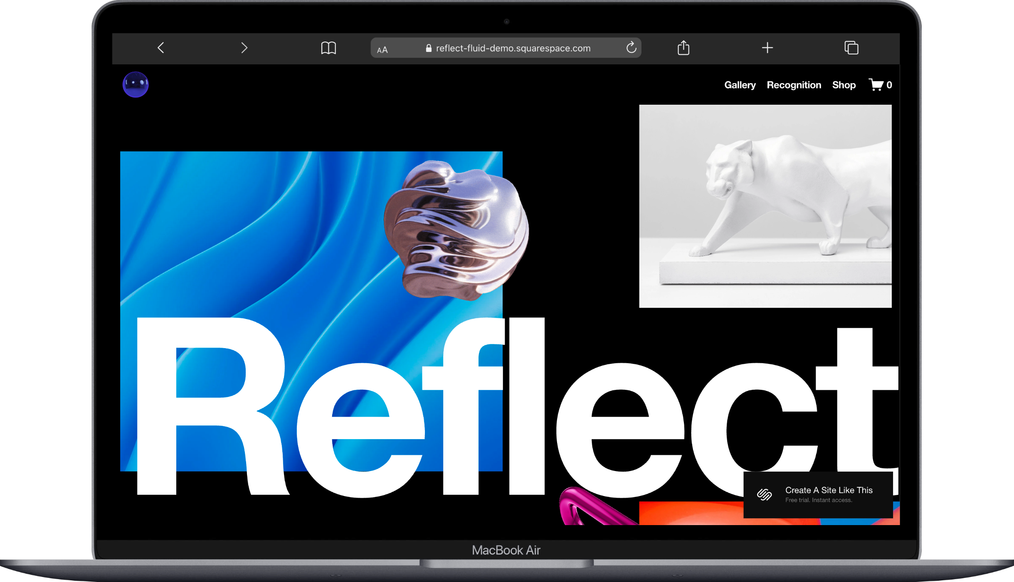This screenshot has height=582, width=1014.
Task: Open the white panther sculpture image
Action: (765, 206)
